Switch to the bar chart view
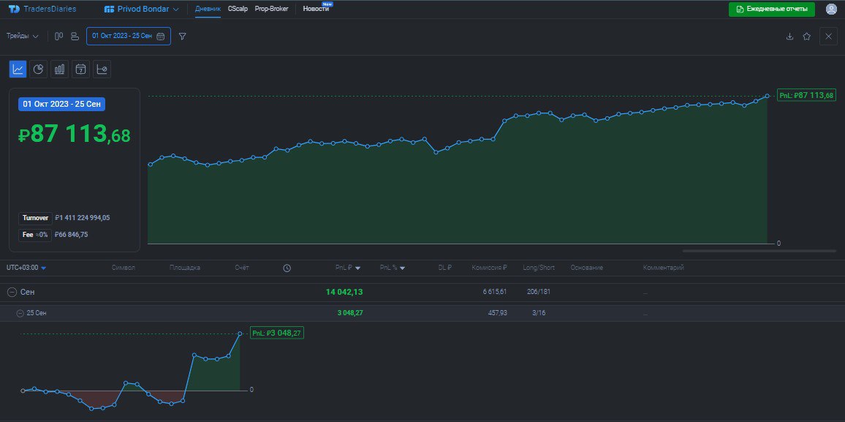 tap(59, 69)
